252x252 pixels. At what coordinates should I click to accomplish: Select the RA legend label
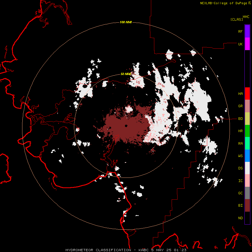(x=240, y=143)
